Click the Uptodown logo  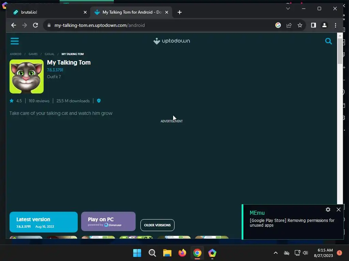[x=172, y=41]
